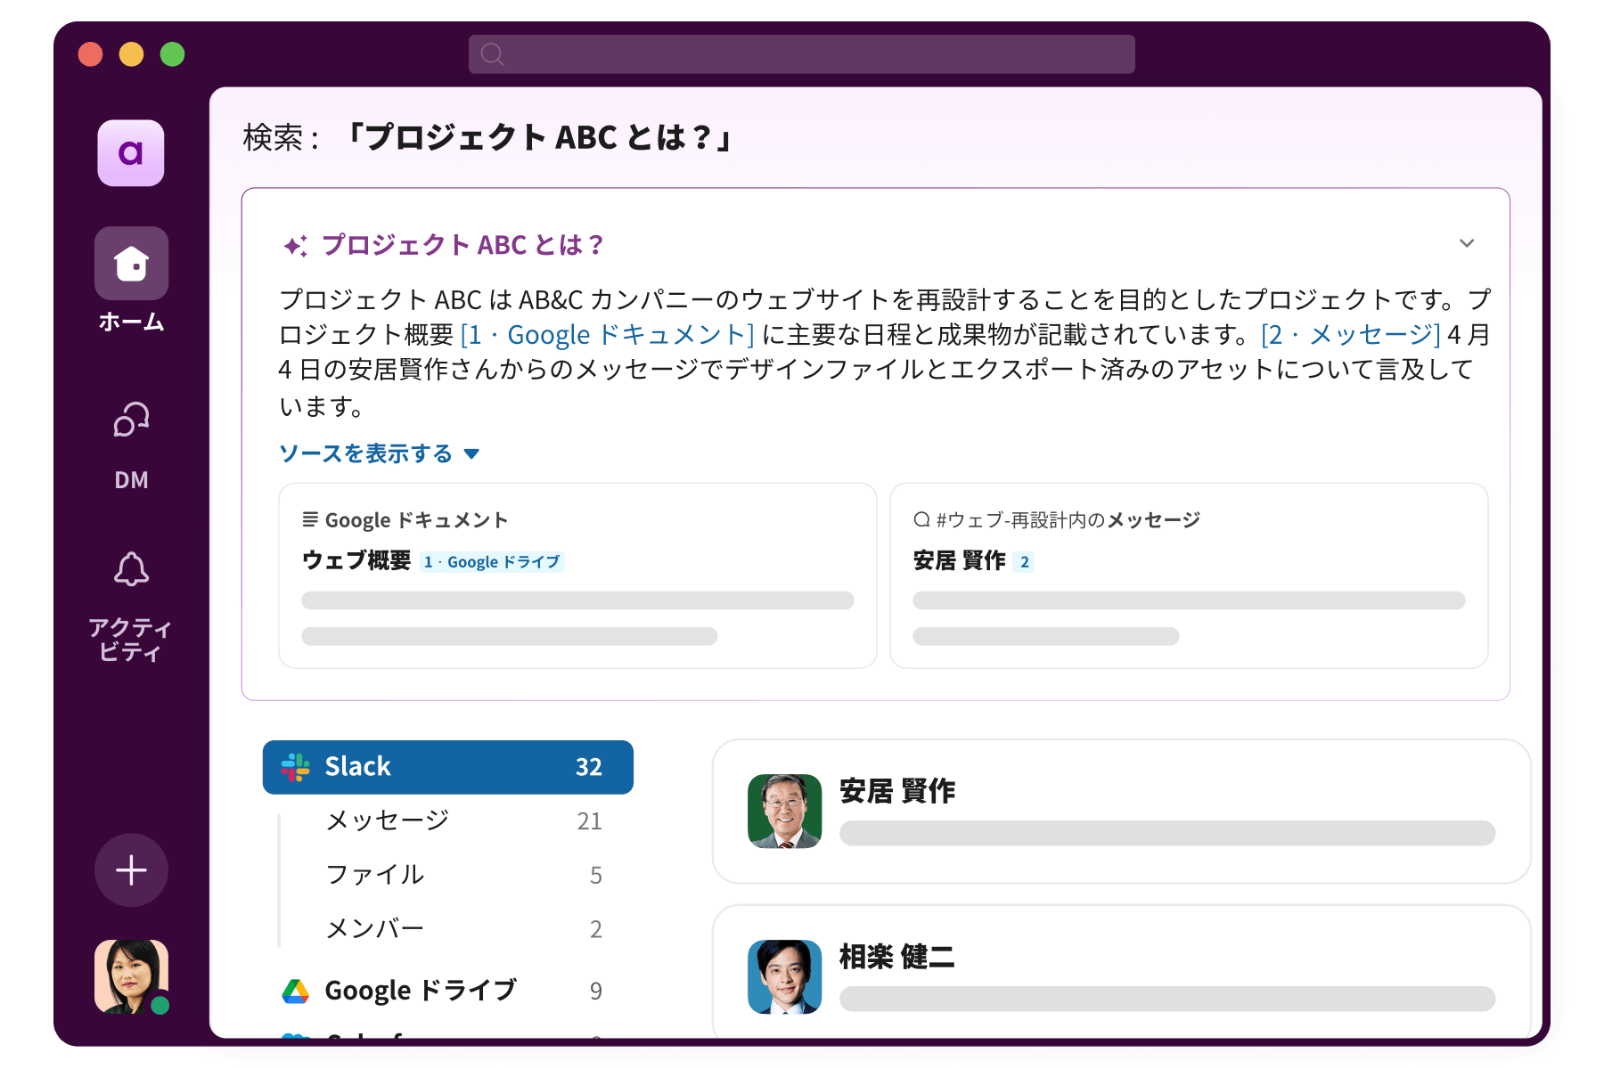Open 安居 賢作 message source card
1604x1069 pixels.
(1189, 575)
